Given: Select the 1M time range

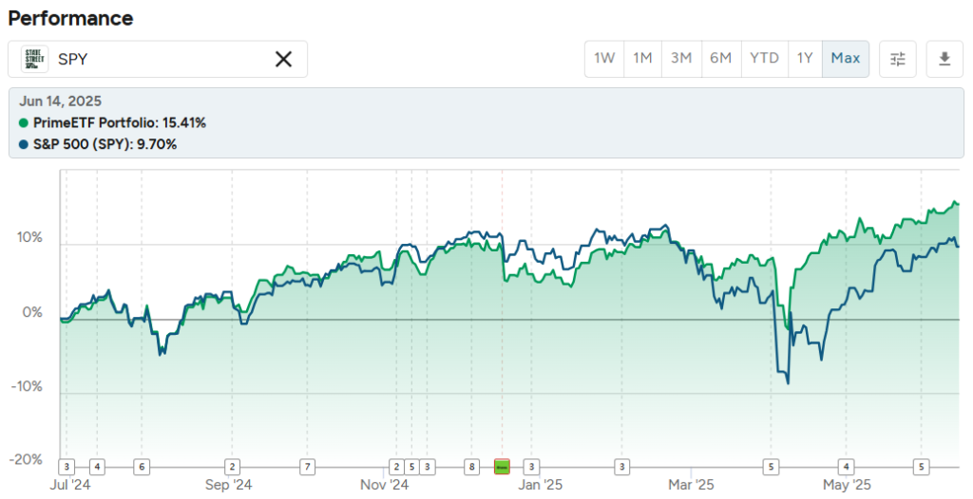Looking at the screenshot, I should click(643, 59).
